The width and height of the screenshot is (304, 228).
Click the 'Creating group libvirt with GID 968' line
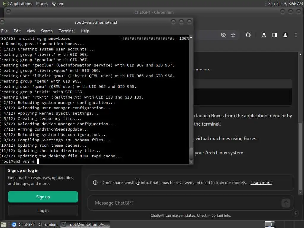(45, 55)
